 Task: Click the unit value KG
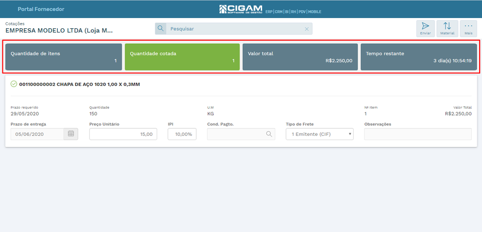tap(210, 114)
